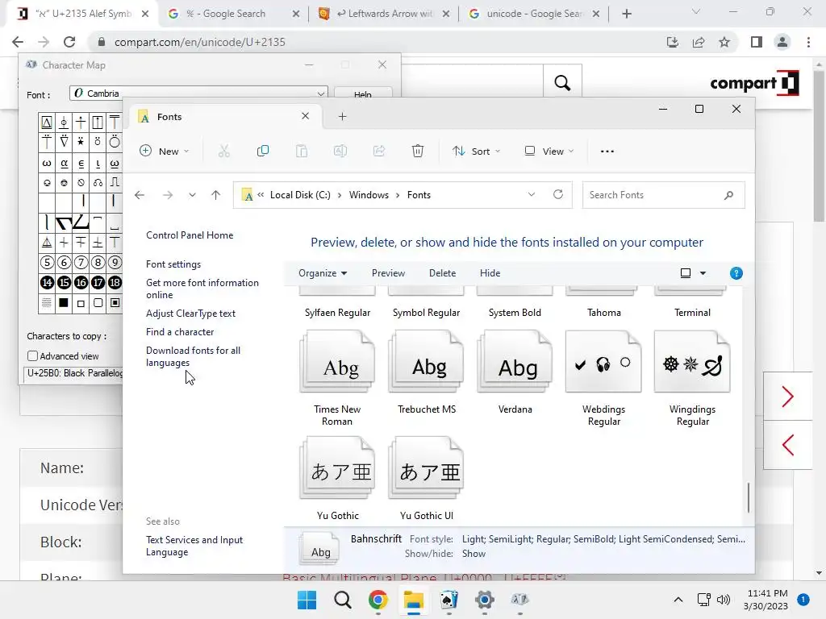This screenshot has height=619, width=826.
Task: Click the compart site search magnifier icon
Action: pyautogui.click(x=562, y=83)
